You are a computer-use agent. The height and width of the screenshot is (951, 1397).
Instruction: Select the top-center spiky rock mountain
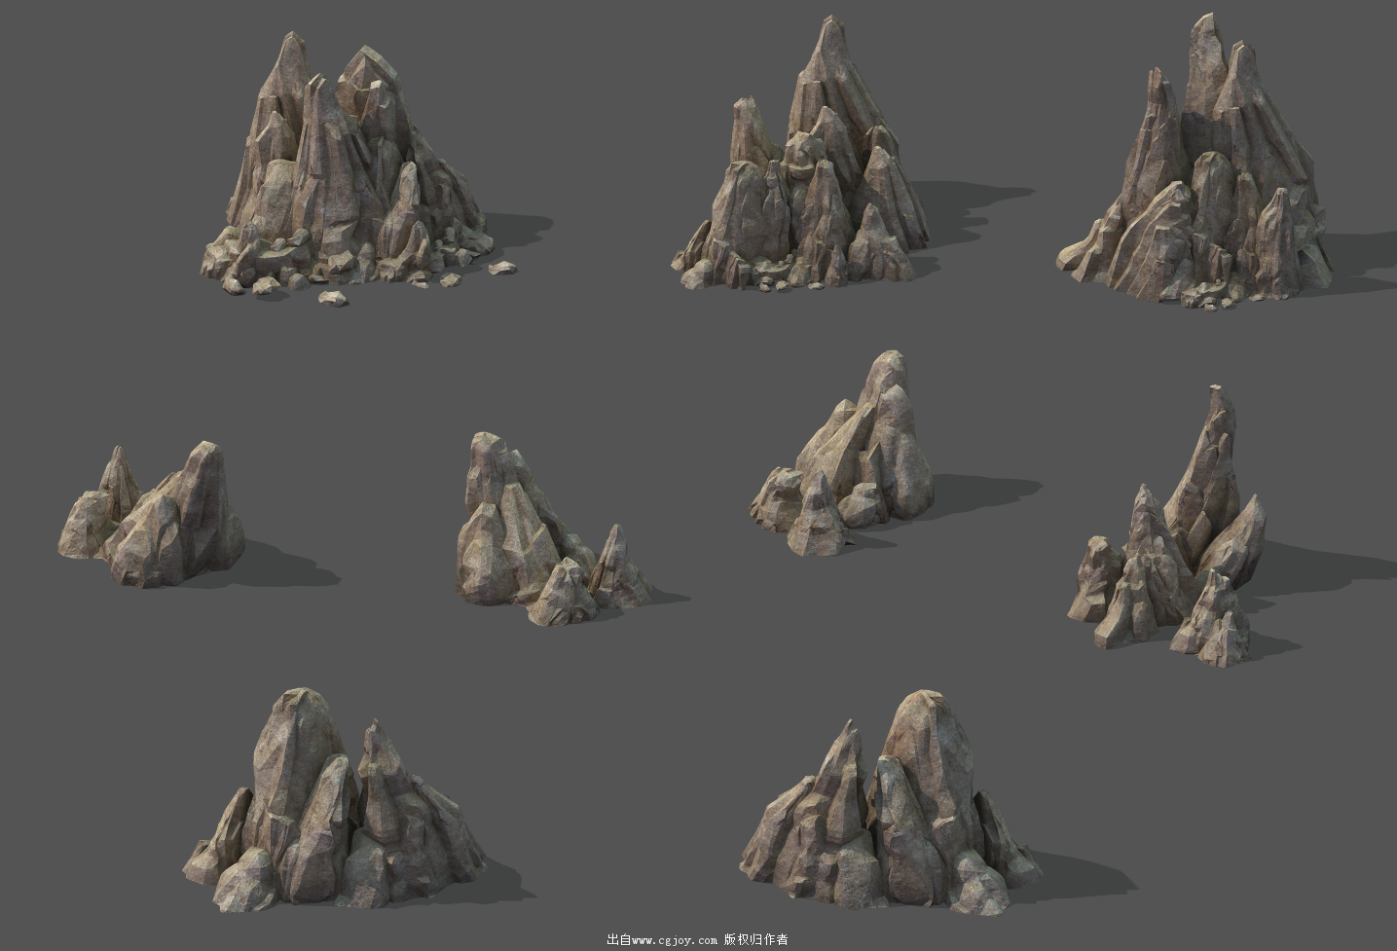click(x=801, y=156)
